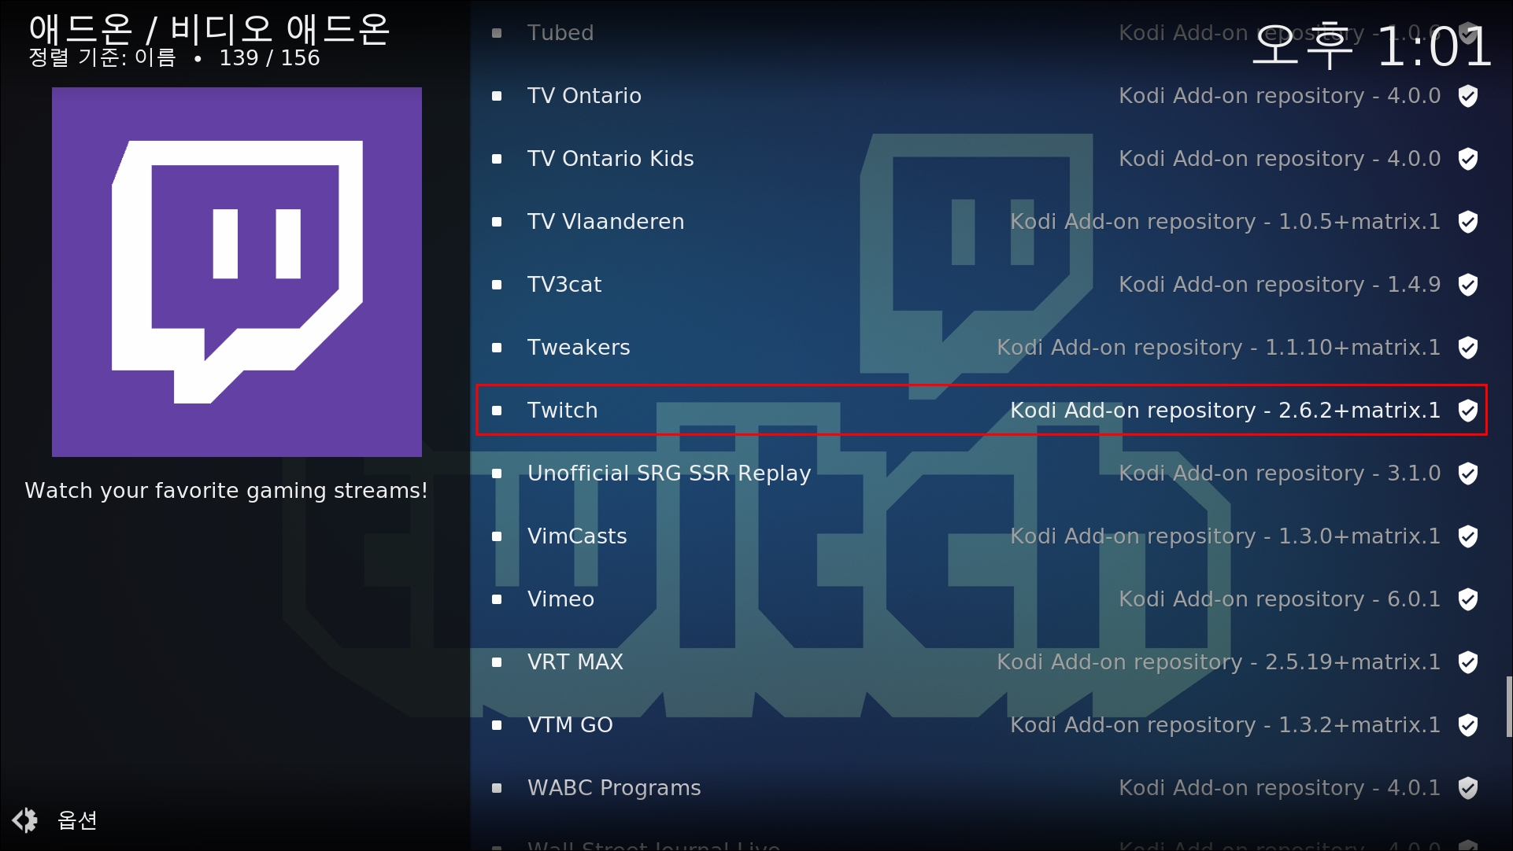Click the options gear icon at bottom left
Viewport: 1513px width, 851px height.
click(25, 820)
